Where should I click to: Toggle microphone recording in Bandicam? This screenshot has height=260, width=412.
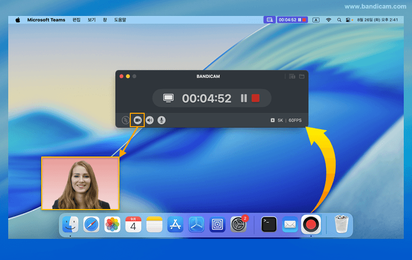(162, 120)
